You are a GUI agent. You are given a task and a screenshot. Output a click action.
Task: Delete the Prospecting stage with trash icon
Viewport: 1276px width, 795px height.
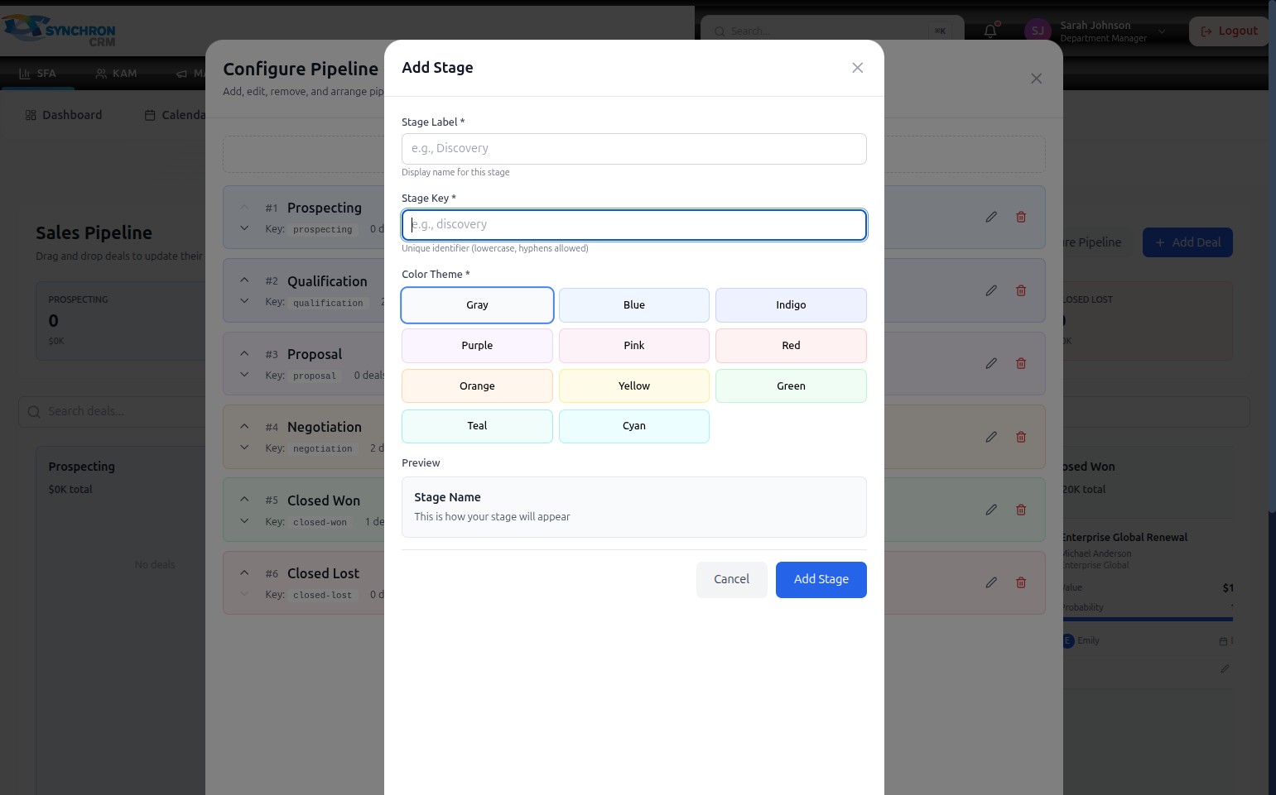coord(1021,217)
